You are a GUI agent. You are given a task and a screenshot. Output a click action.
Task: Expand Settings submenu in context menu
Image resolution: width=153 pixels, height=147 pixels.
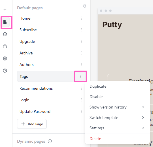(117, 128)
